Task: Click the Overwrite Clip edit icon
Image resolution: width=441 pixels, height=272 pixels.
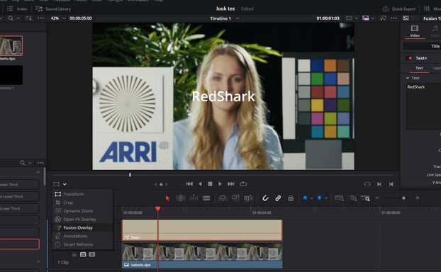Action: pos(235,198)
